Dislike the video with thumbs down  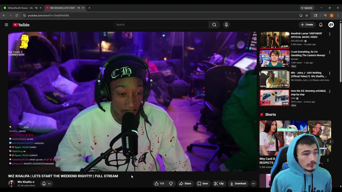[171, 183]
